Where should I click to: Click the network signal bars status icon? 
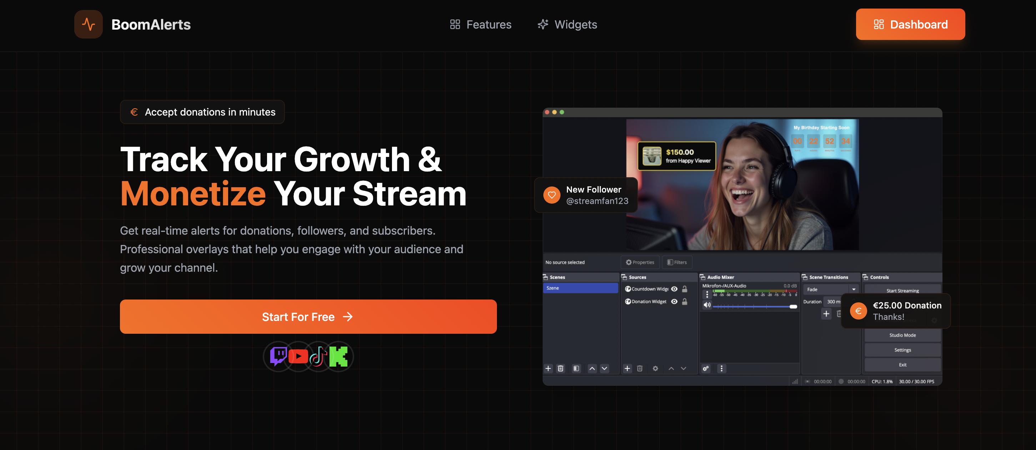pos(795,381)
